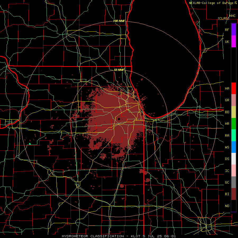
Task: Click the GC legend label
Action: (227, 182)
